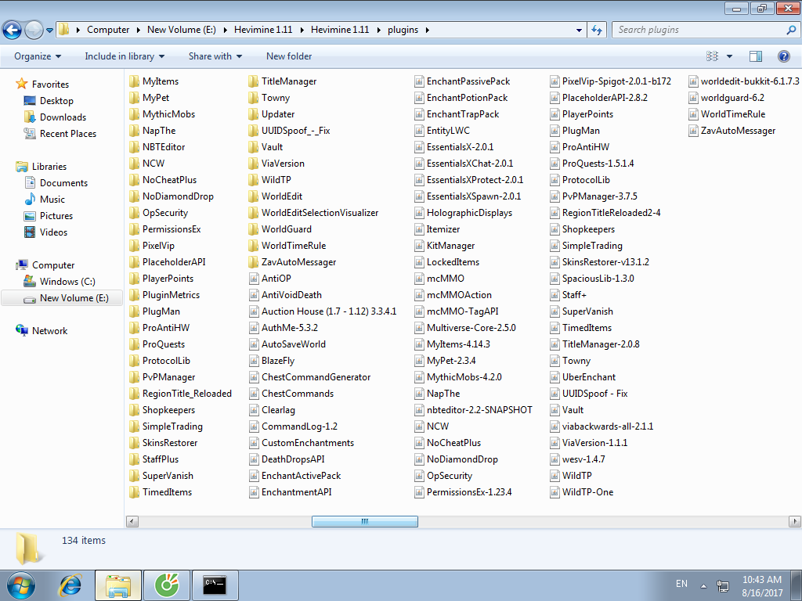This screenshot has height=601, width=802.
Task: Click the Change your view icon
Action: tap(712, 56)
